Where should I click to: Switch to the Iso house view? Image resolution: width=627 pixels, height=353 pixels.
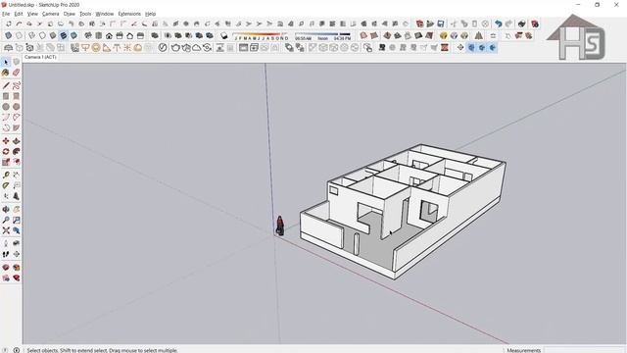click(x=88, y=35)
